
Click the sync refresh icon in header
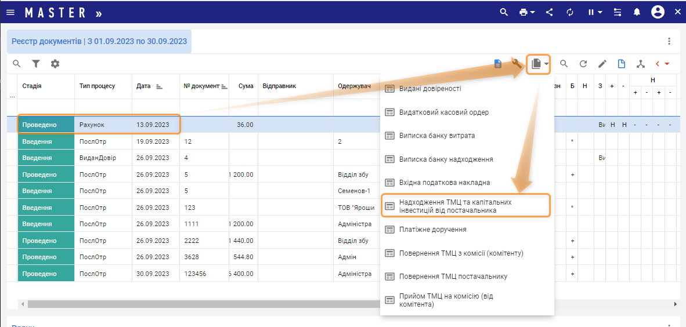click(x=570, y=12)
